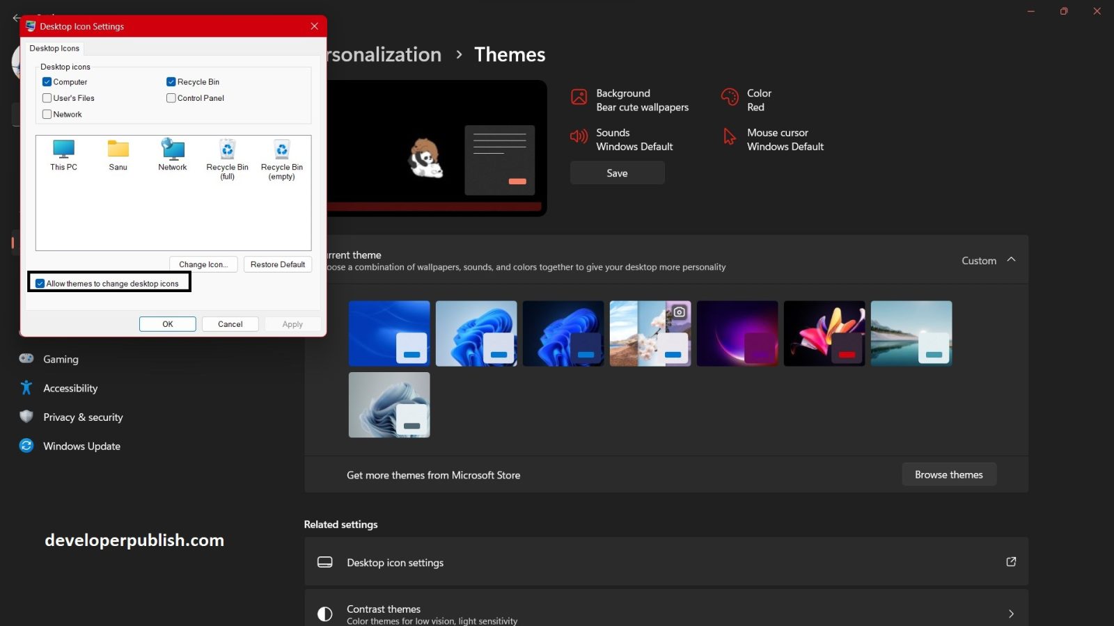This screenshot has width=1114, height=626.
Task: Open Desktop icon settings via external link arrow
Action: [x=1011, y=562]
